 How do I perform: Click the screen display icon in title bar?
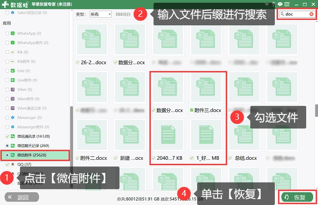pos(287,4)
